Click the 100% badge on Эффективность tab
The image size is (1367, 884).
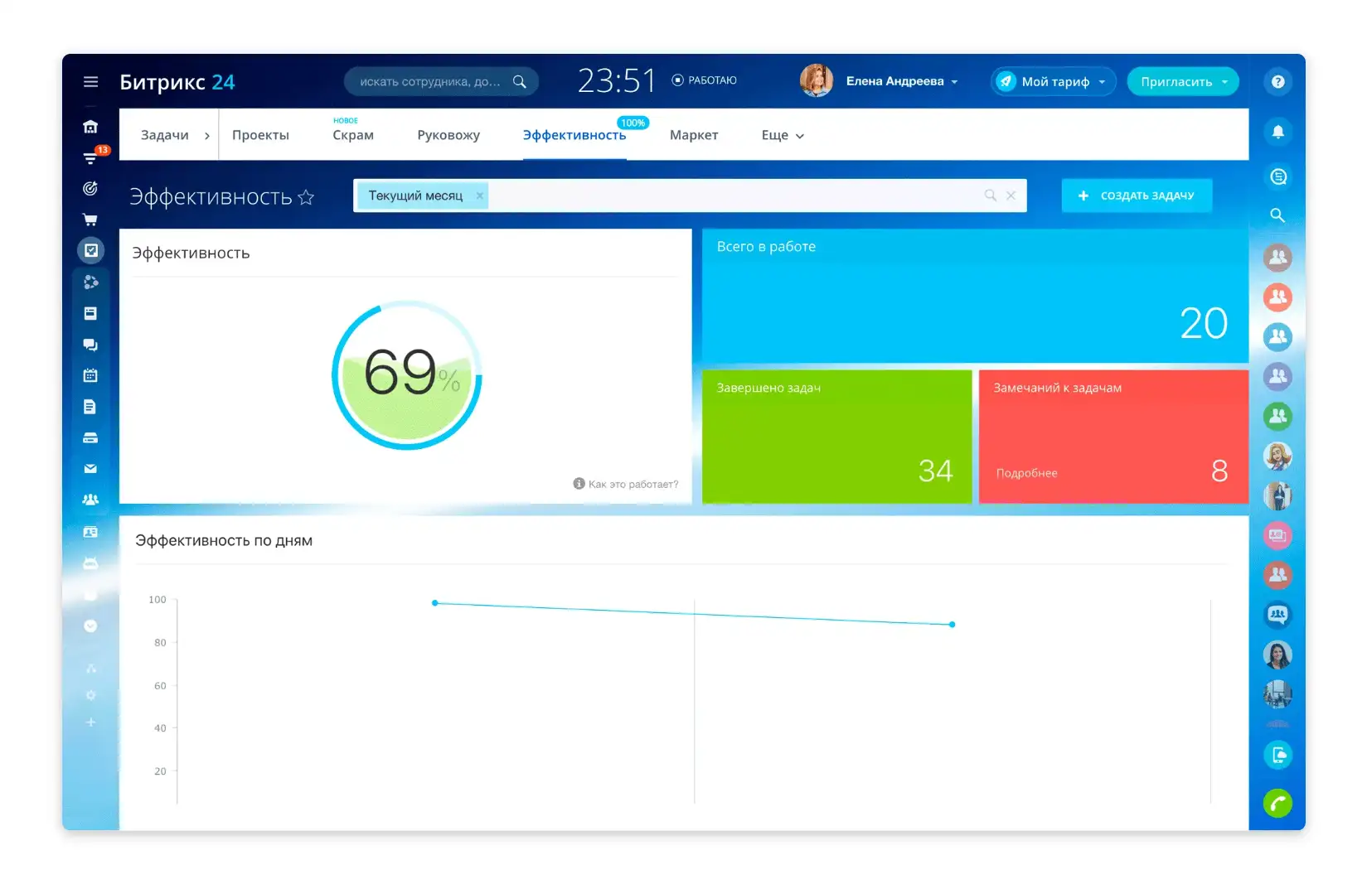coord(633,123)
